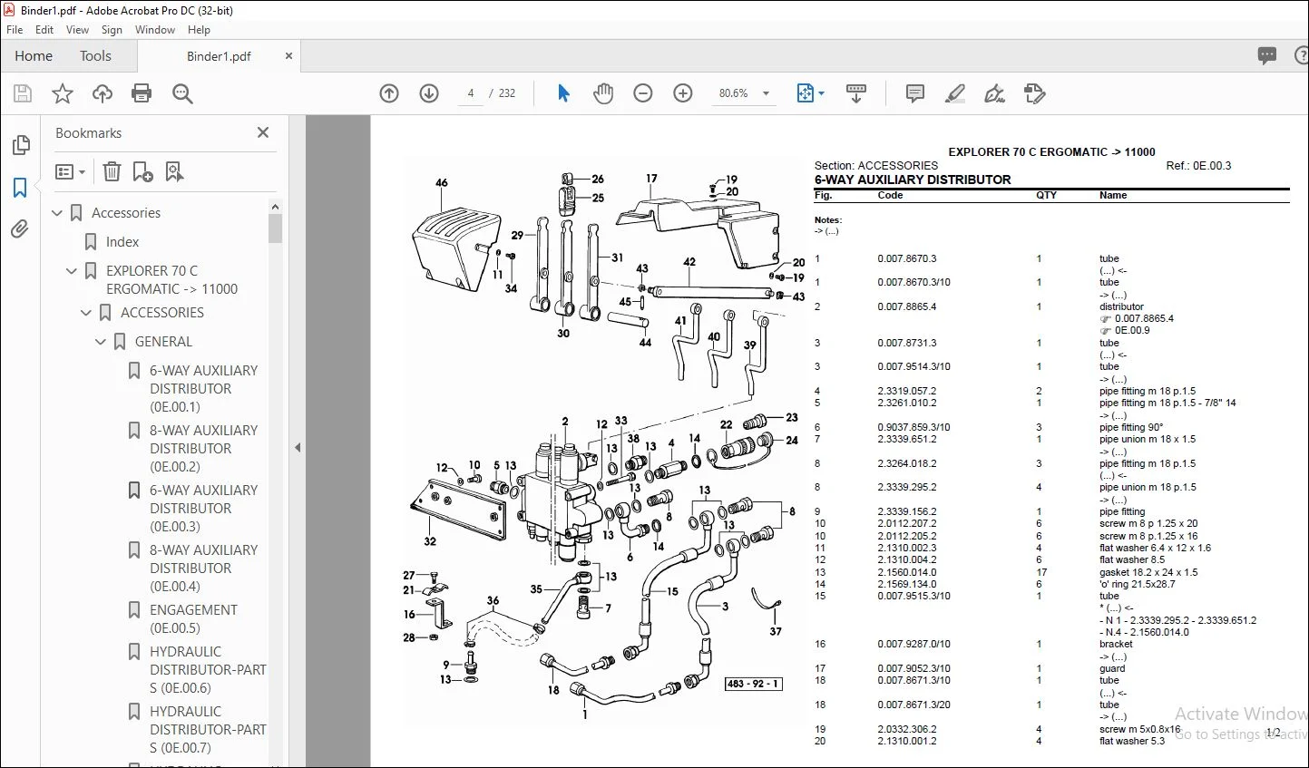Upload file to cloud icon
Screen dimensions: 1309x768
pos(103,93)
